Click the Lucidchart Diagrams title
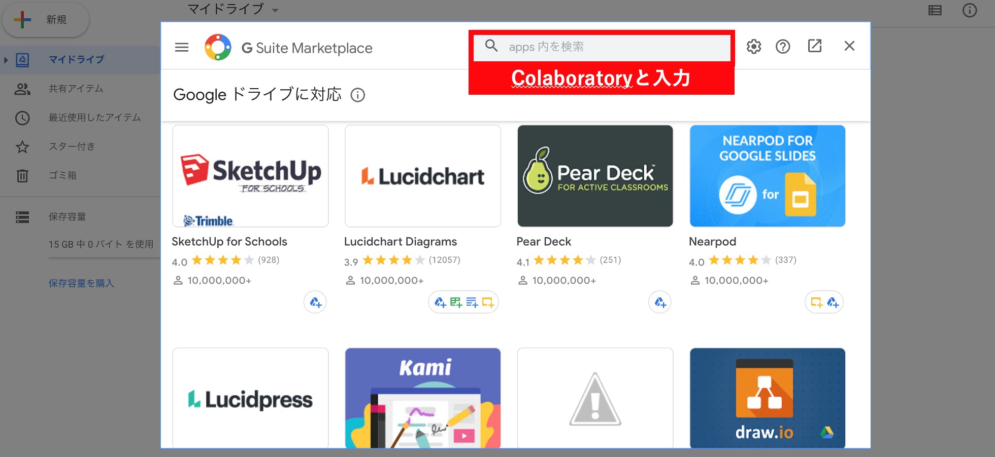 401,242
